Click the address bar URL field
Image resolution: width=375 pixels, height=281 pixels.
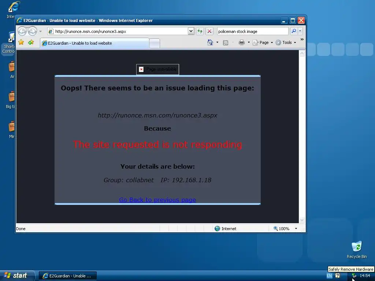coord(118,31)
